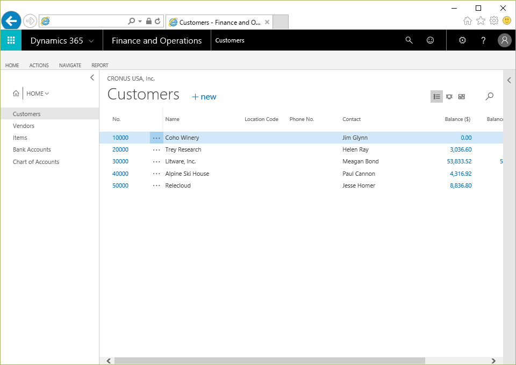Open the ACTIONS ribbon tab
This screenshot has width=516, height=365.
coord(39,65)
